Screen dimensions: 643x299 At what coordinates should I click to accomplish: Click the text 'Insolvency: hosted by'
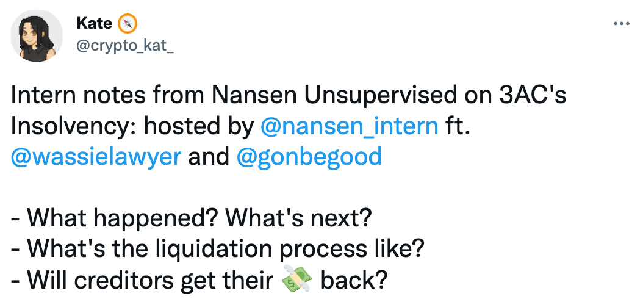coord(132,127)
